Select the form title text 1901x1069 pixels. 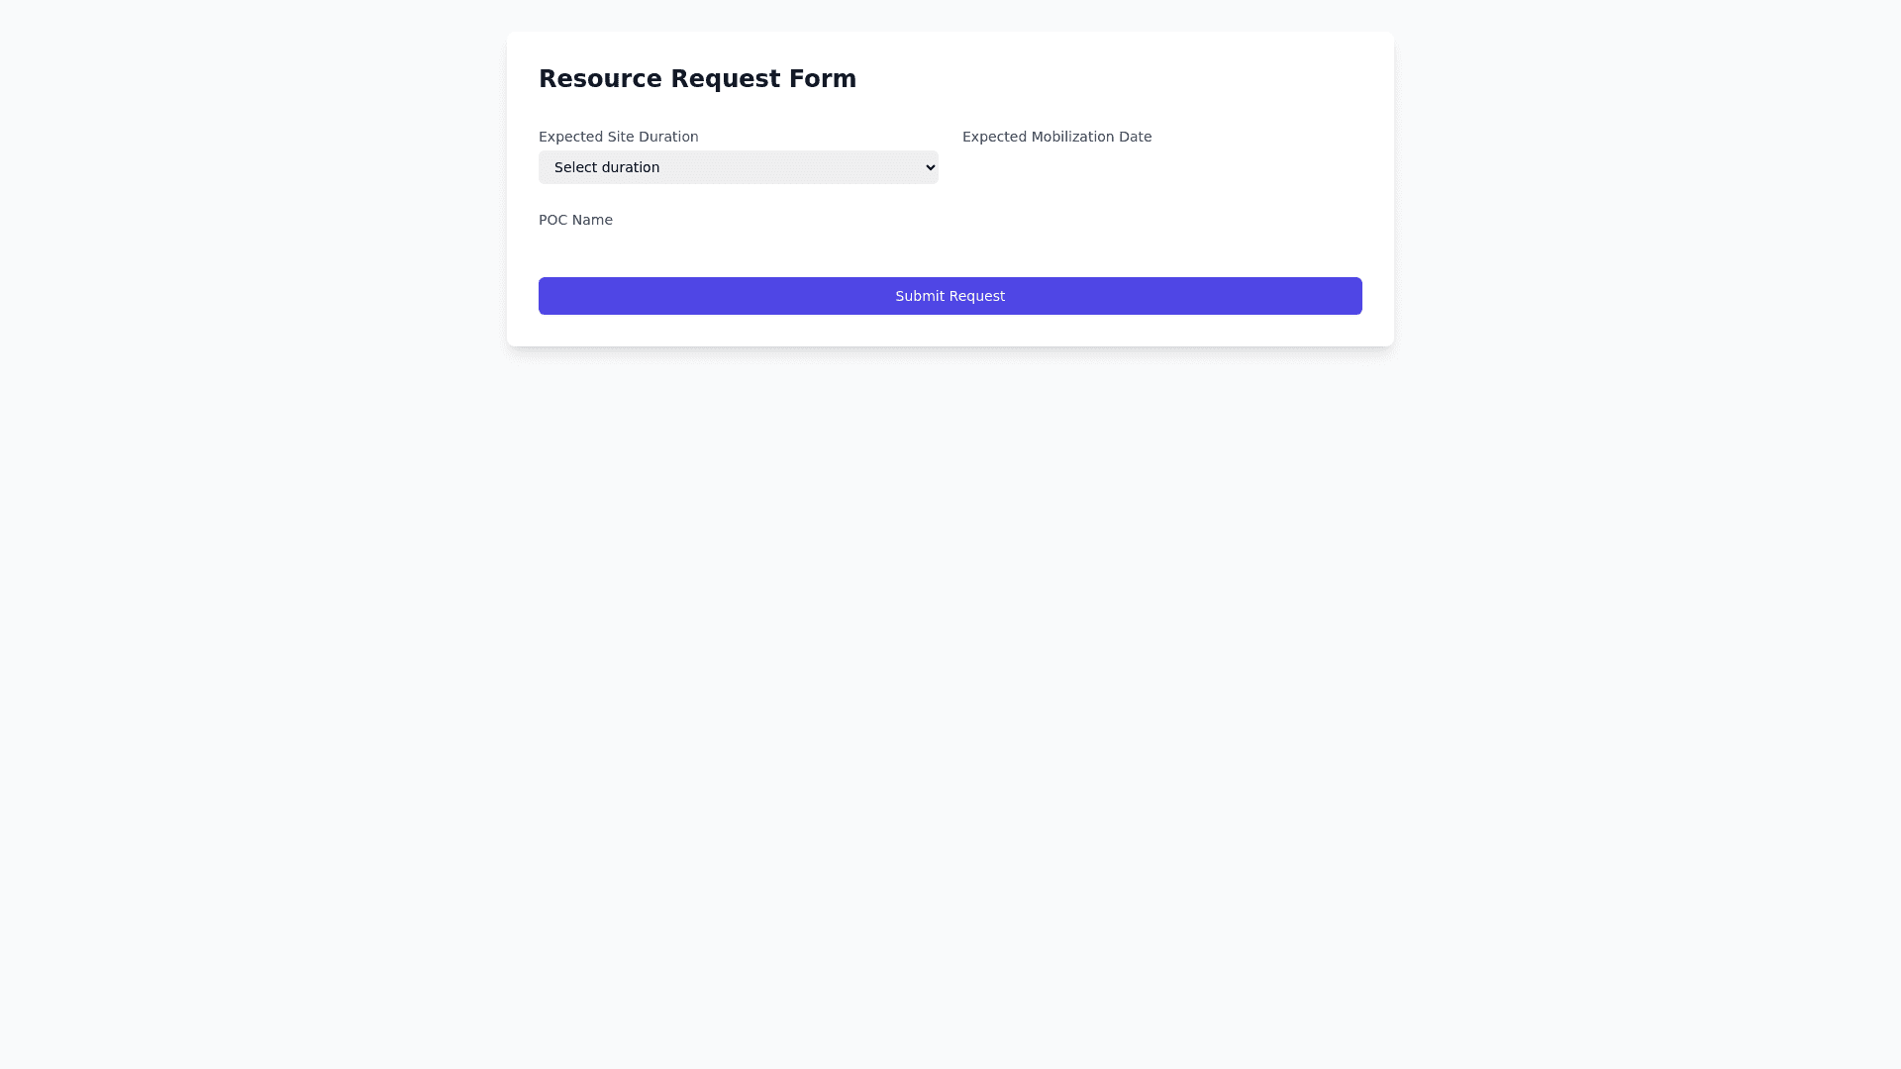(x=697, y=79)
